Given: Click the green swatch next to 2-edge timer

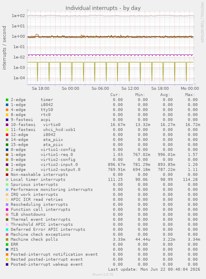Looking at the screenshot, I should [7, 100].
